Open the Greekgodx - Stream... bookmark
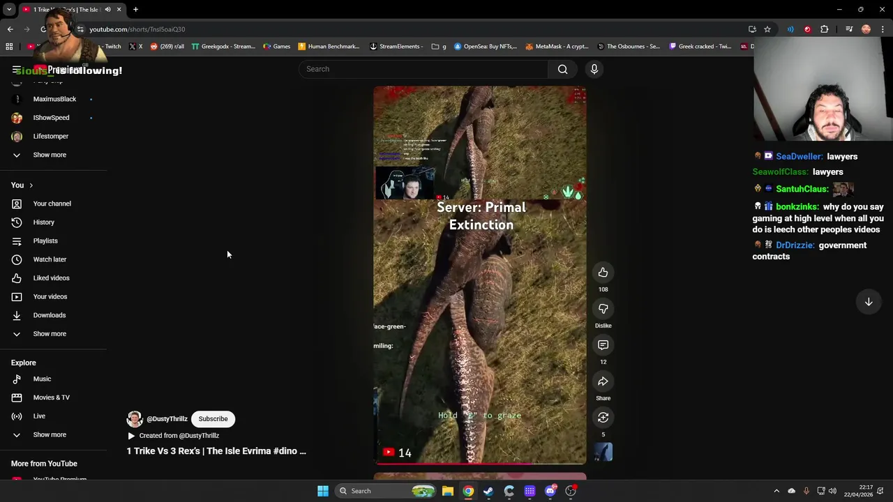 point(223,47)
